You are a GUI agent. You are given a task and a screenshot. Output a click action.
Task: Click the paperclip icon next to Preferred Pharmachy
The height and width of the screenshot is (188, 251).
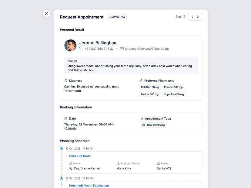141,81
